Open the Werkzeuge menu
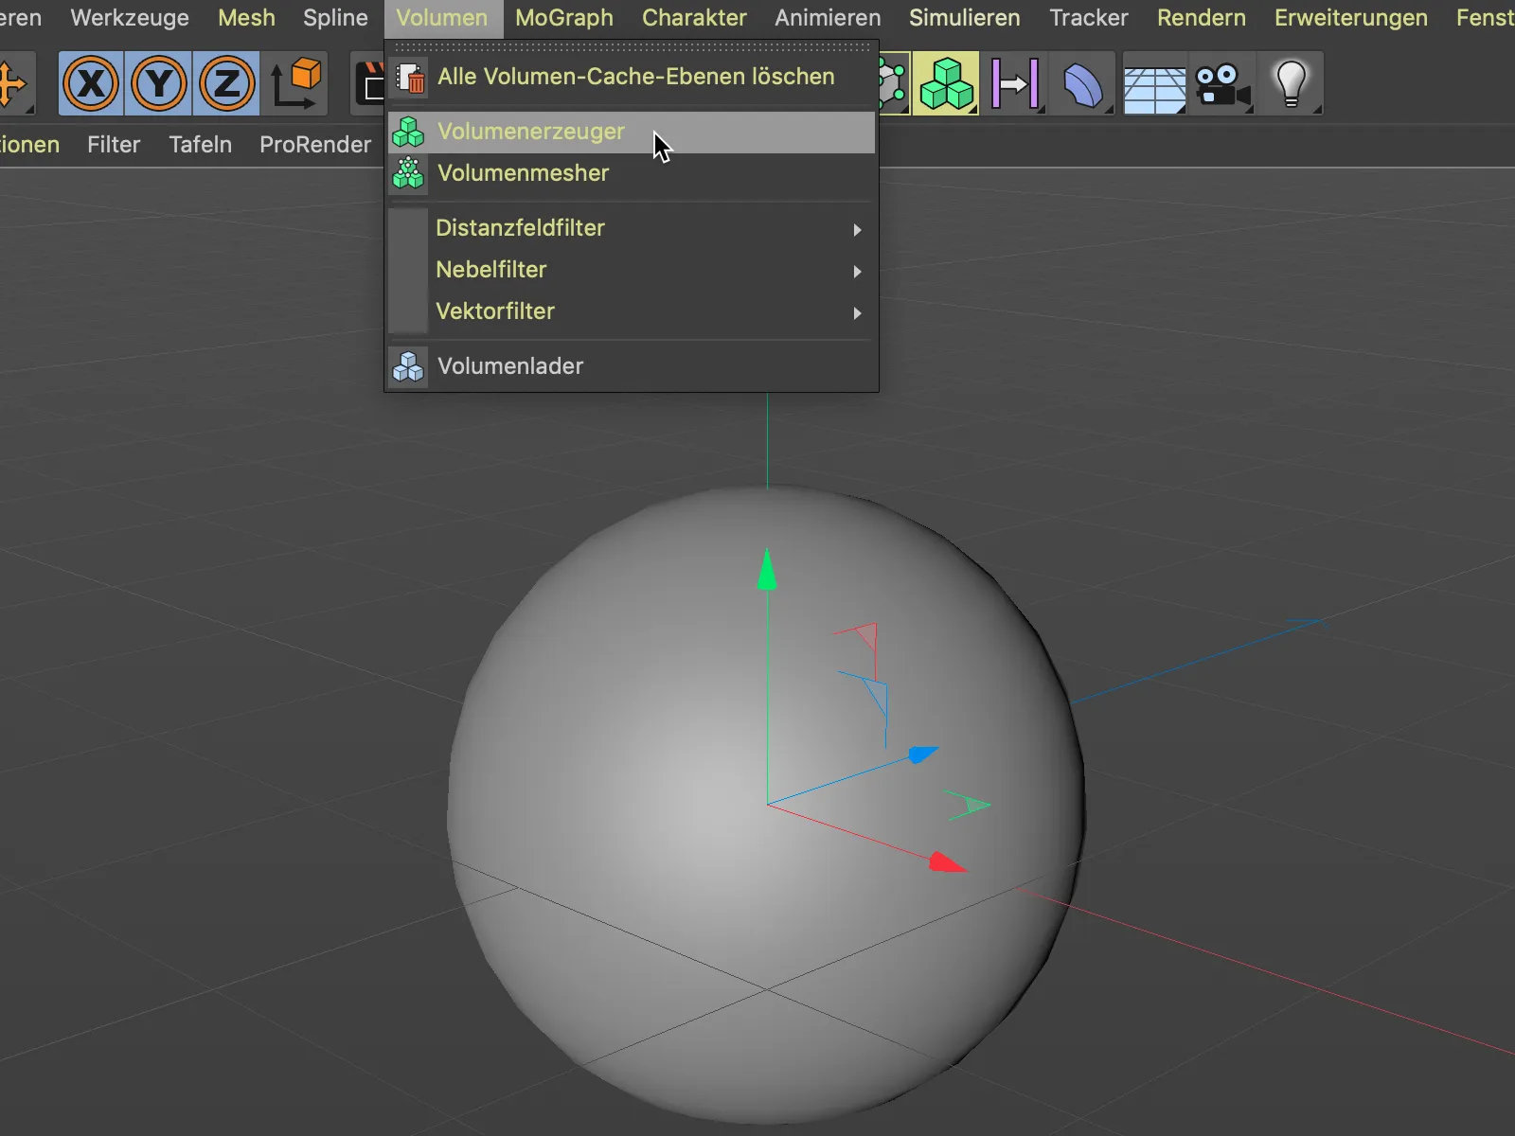 [130, 18]
